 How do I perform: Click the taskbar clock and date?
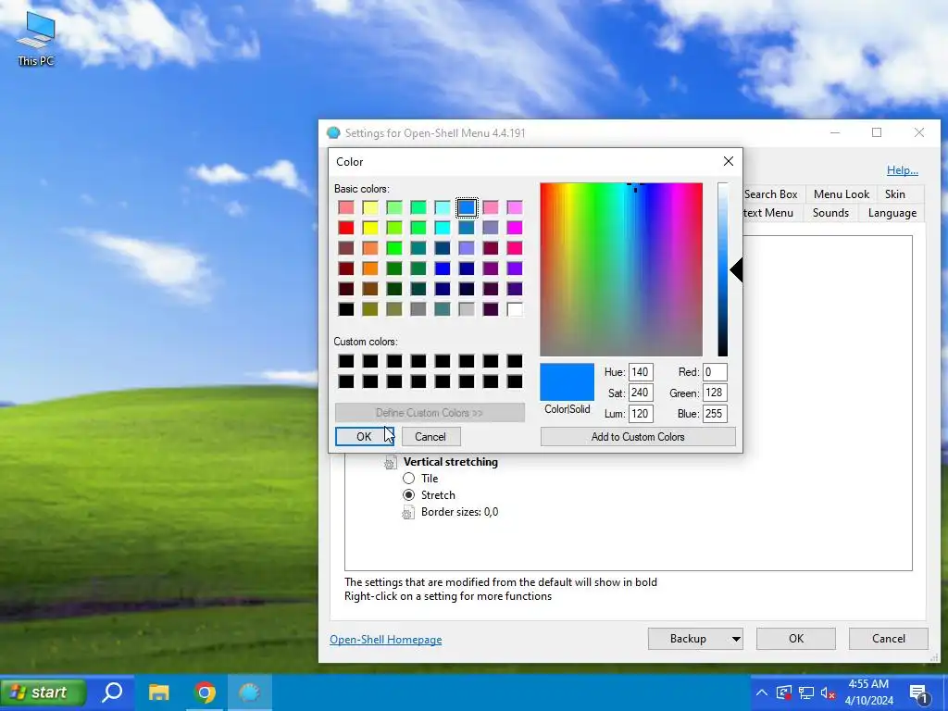click(x=868, y=692)
